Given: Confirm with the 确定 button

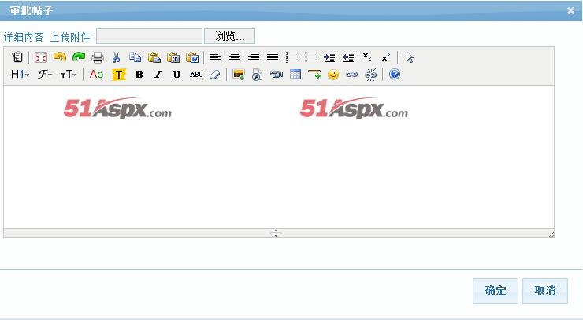Looking at the screenshot, I should pyautogui.click(x=496, y=291).
